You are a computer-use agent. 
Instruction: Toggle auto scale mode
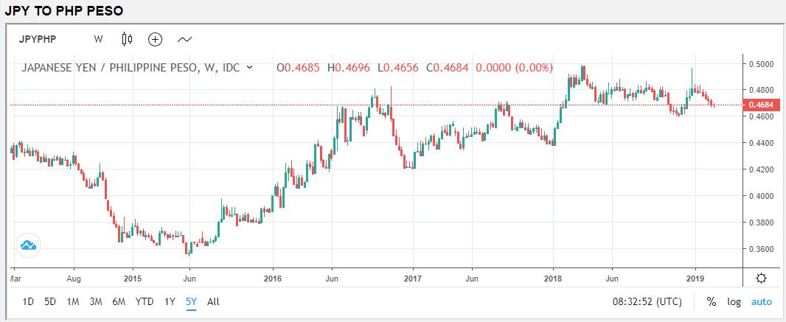tap(761, 301)
